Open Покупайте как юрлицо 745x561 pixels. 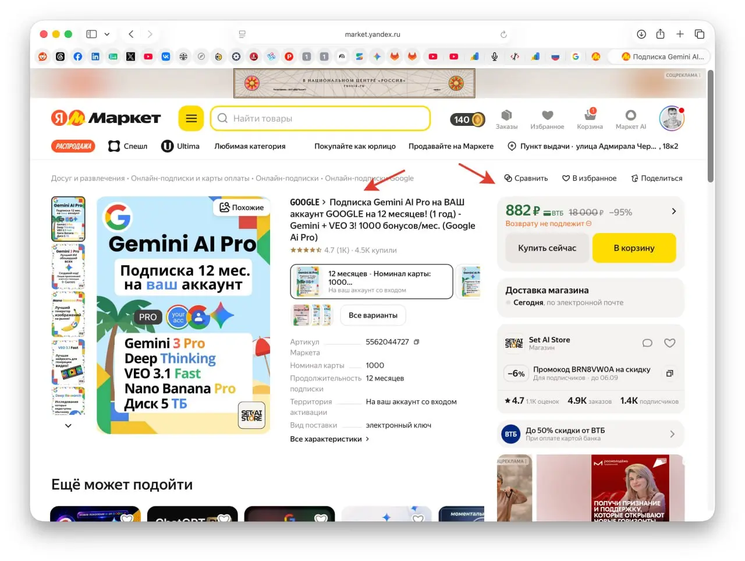(x=355, y=146)
